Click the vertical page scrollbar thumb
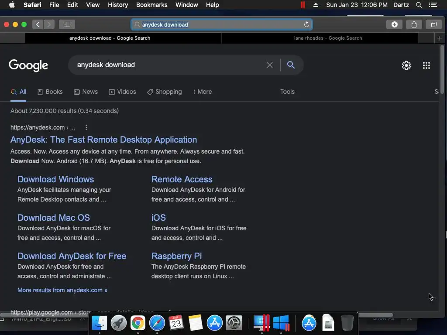This screenshot has width=447, height=335. tap(442, 69)
